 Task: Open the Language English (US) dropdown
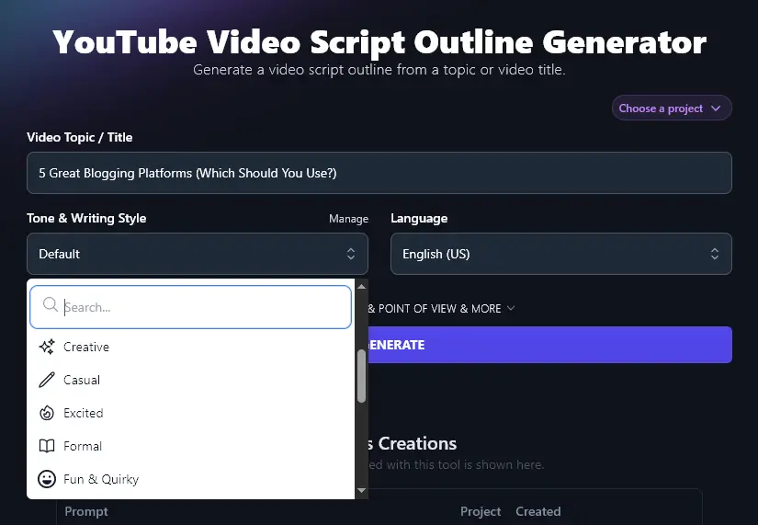[x=560, y=254]
